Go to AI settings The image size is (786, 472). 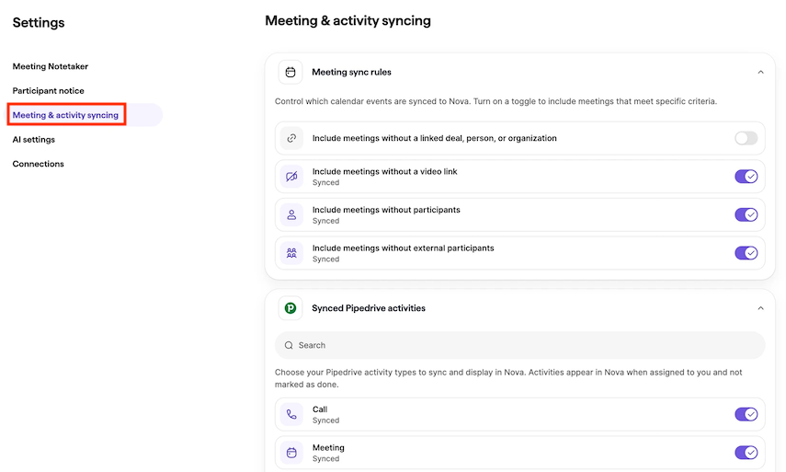pyautogui.click(x=34, y=140)
